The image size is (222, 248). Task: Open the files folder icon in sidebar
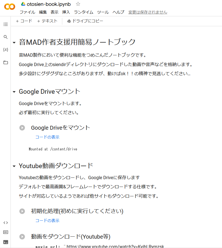6,62
